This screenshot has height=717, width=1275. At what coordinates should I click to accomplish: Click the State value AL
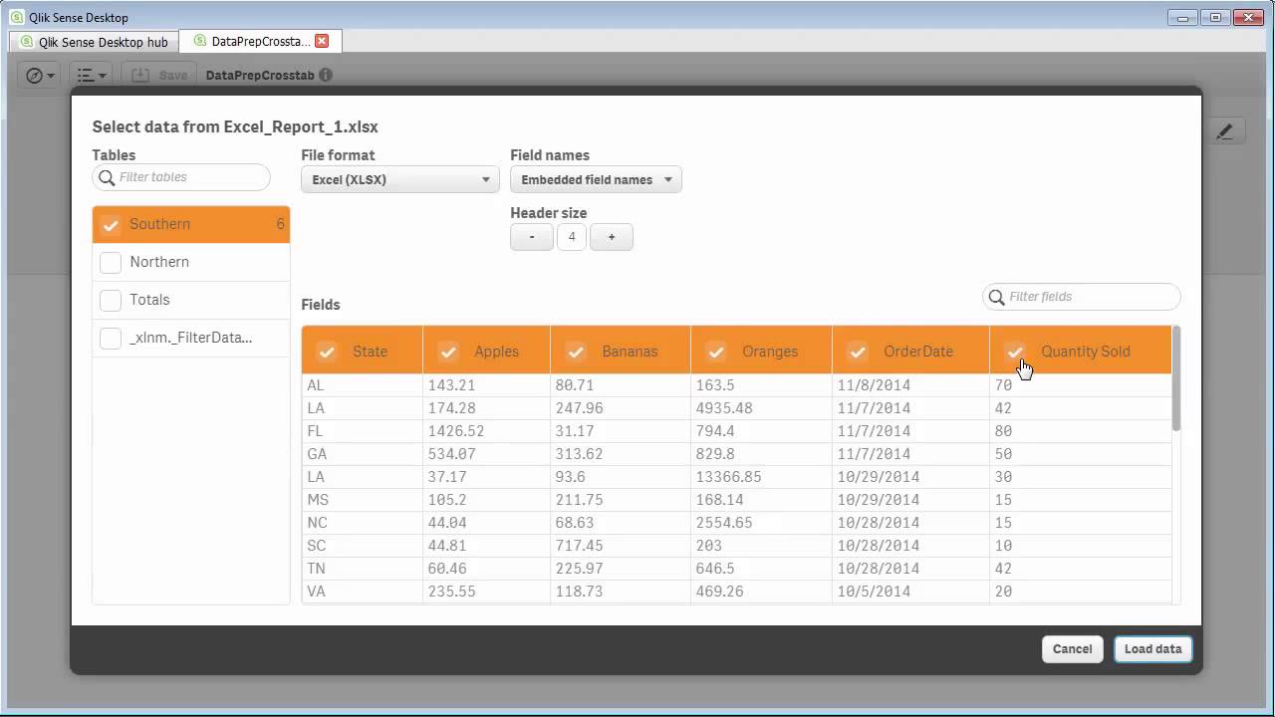pyautogui.click(x=316, y=385)
